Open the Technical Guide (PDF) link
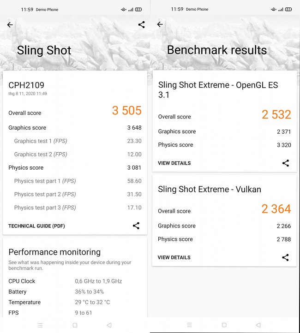300x333 pixels. coord(36,226)
